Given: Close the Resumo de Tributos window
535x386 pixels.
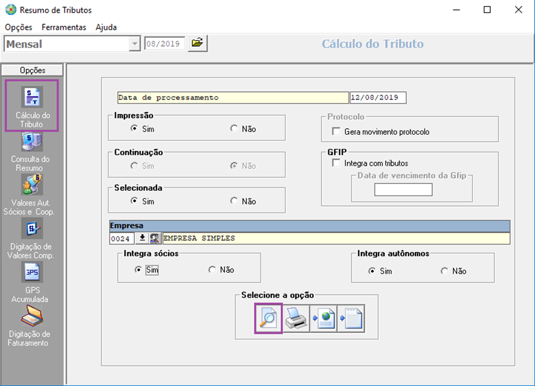Looking at the screenshot, I should [x=518, y=10].
